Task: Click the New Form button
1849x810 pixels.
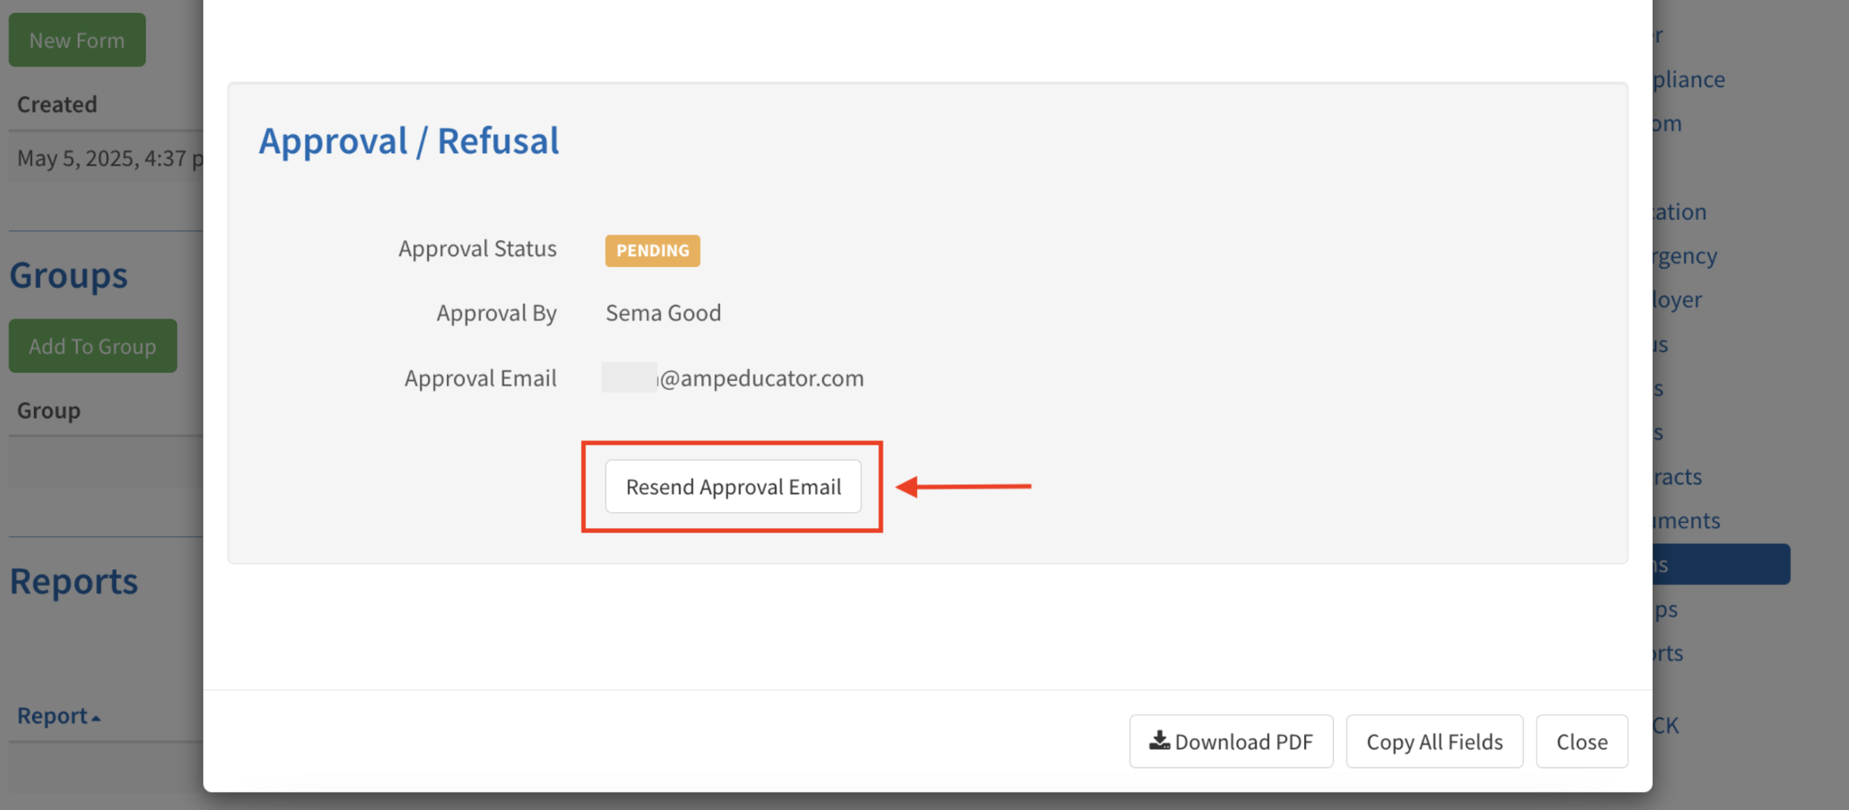Action: 77,40
